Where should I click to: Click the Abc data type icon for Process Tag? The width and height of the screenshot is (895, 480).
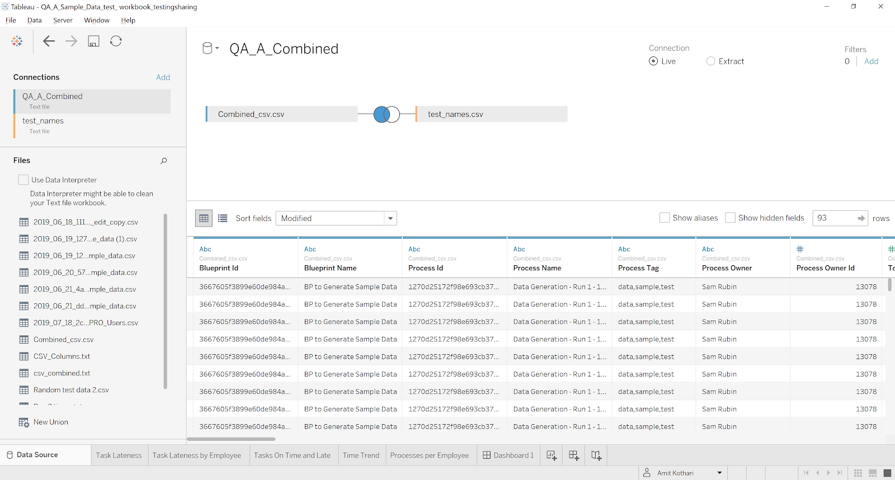(x=624, y=249)
